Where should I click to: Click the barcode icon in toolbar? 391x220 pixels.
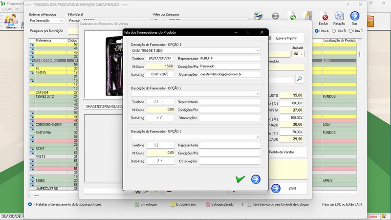(x=276, y=16)
